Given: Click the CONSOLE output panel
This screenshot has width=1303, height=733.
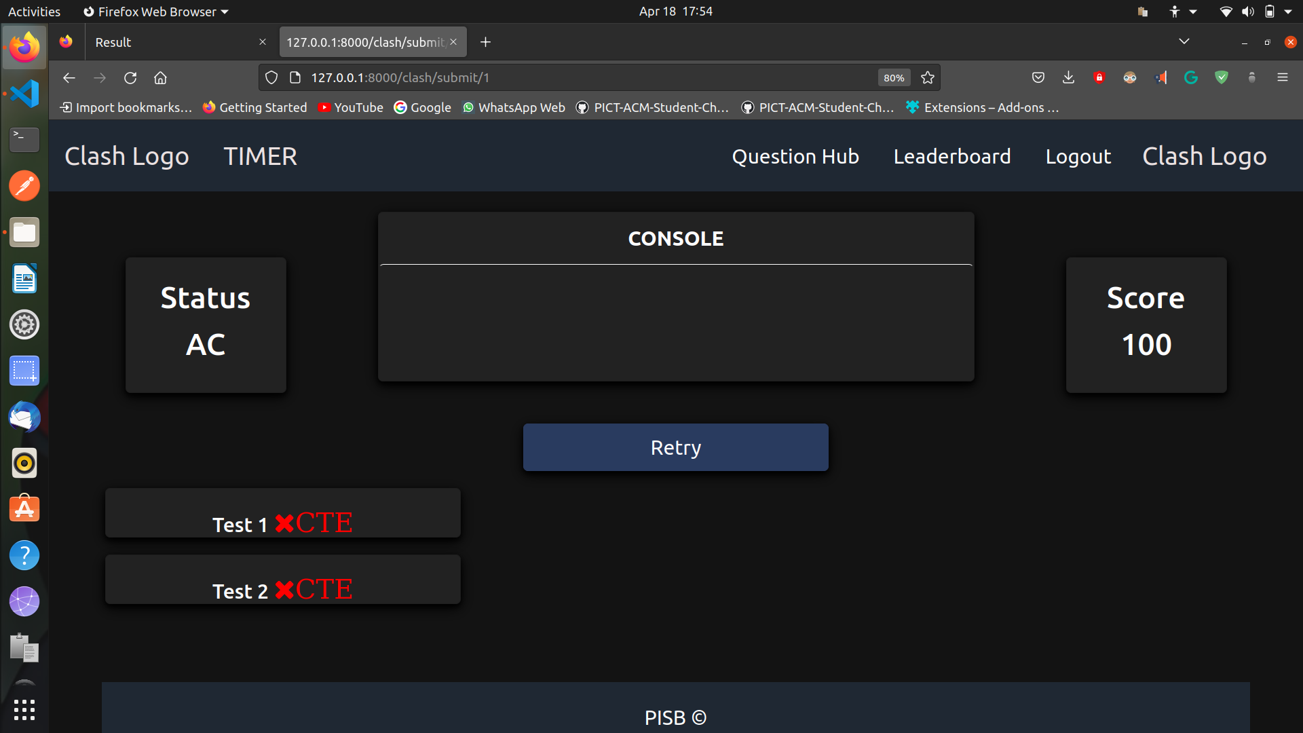Looking at the screenshot, I should point(676,297).
